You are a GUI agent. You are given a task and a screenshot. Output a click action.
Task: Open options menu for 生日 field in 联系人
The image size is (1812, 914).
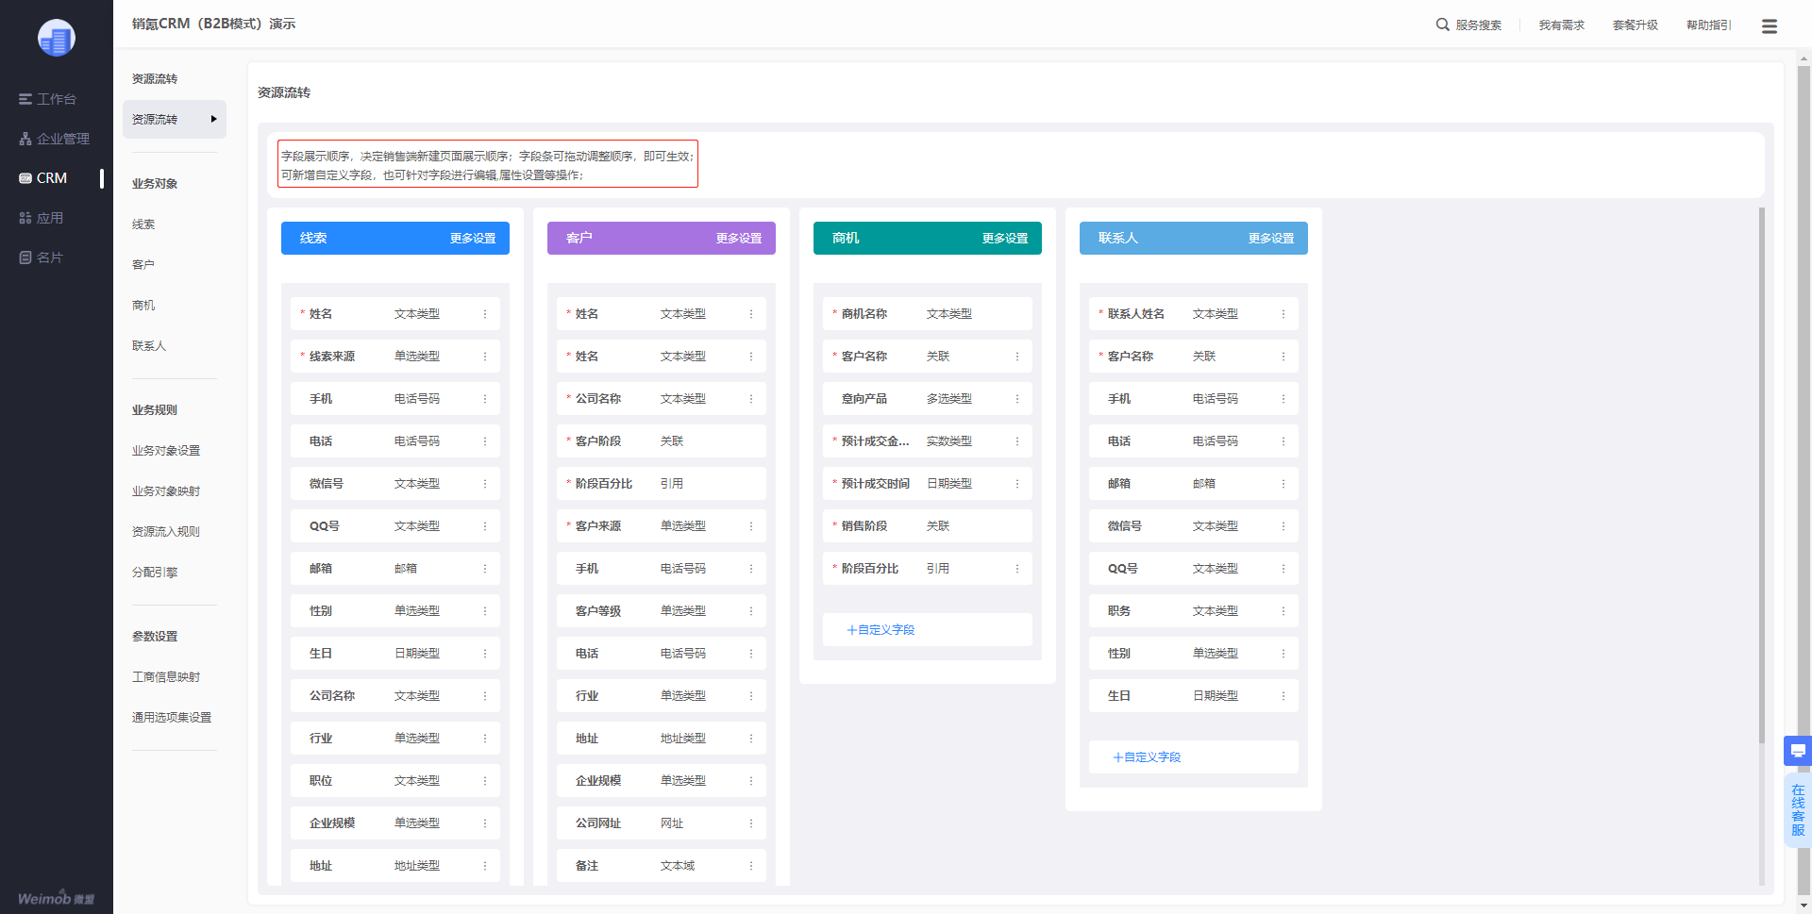[x=1283, y=696]
